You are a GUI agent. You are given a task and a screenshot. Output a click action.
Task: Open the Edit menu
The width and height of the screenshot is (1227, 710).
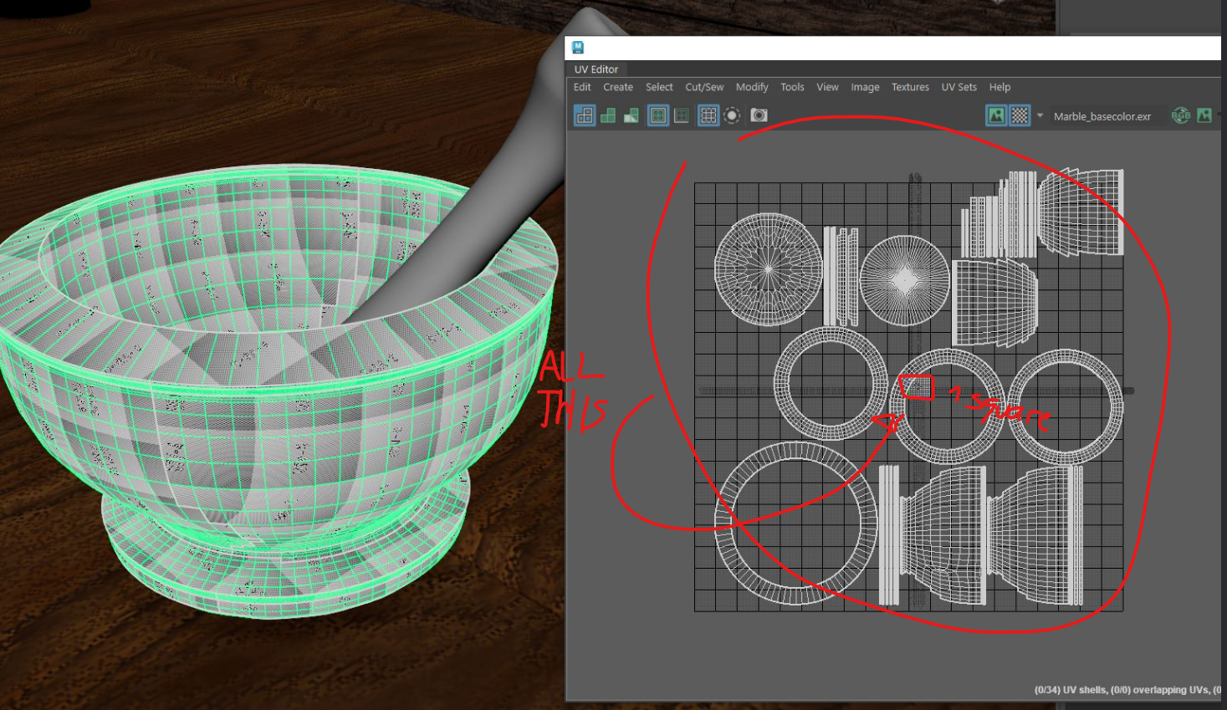pos(582,87)
